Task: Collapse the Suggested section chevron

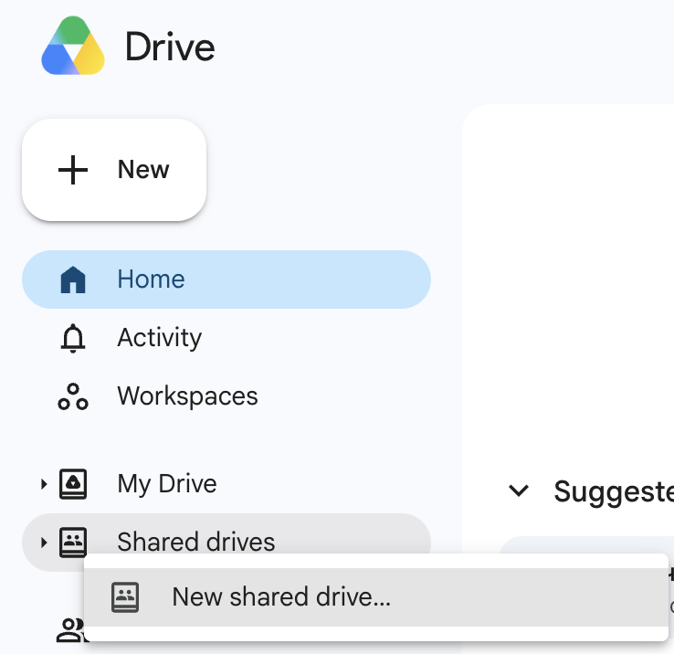Action: [x=519, y=490]
